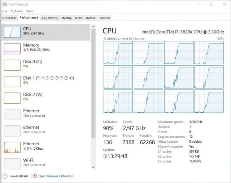The image size is (231, 183).
Task: Click the Memory usage graph icon
Action: click(x=12, y=49)
